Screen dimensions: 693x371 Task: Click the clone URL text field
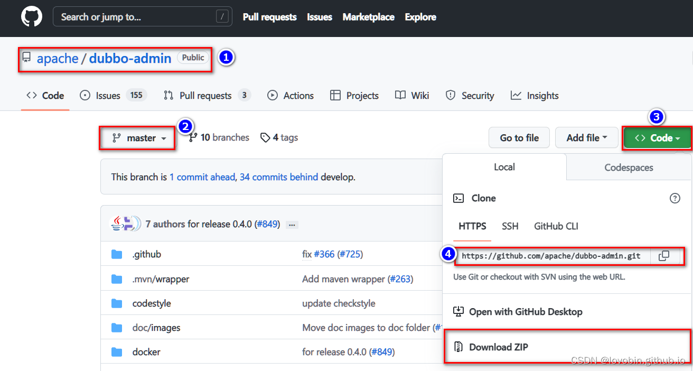click(553, 256)
